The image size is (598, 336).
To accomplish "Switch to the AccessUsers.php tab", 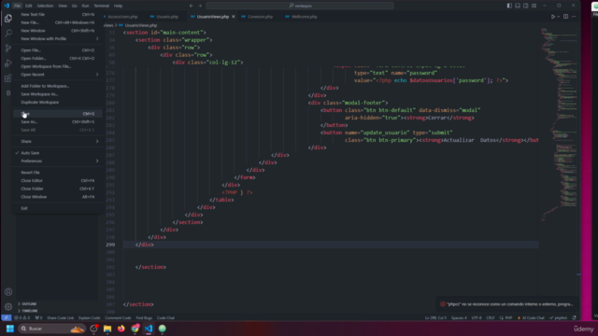I will (121, 17).
